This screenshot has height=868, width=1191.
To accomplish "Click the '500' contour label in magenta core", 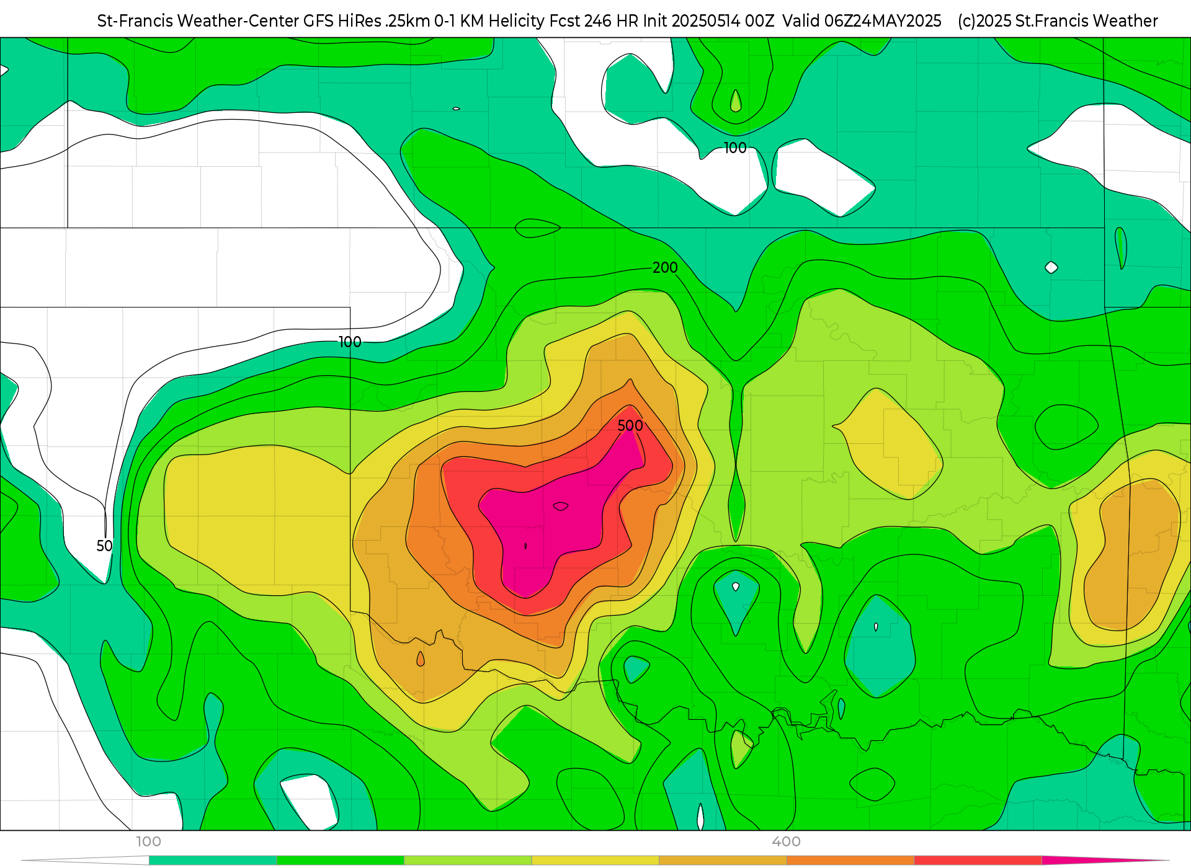I will tap(630, 425).
